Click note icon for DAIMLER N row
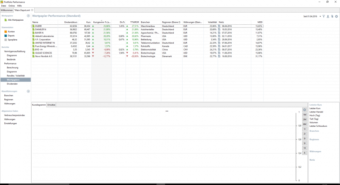 point(219,29)
